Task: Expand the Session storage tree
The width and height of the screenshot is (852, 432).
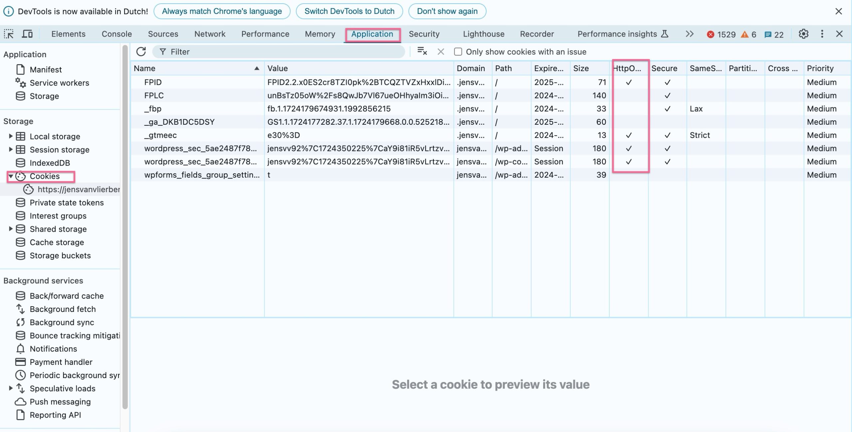Action: coord(10,149)
